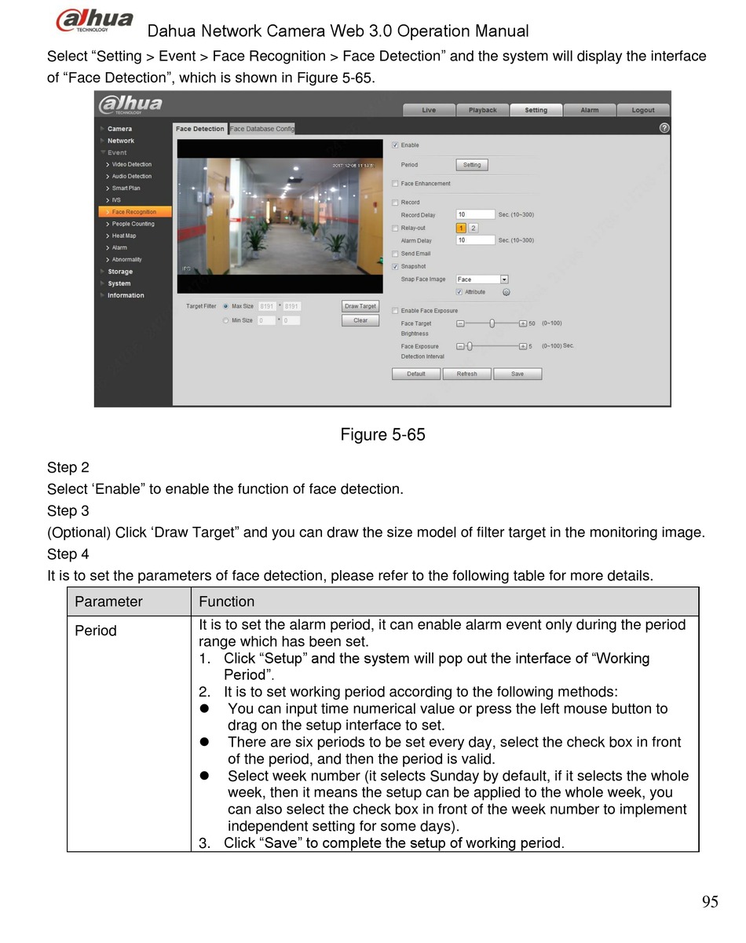The image size is (746, 943).
Task: Collapse the Event menu section
Action: (117, 152)
